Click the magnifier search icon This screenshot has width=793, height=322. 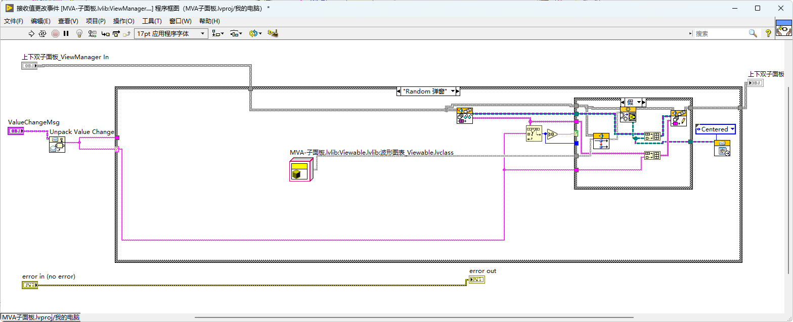coord(753,33)
